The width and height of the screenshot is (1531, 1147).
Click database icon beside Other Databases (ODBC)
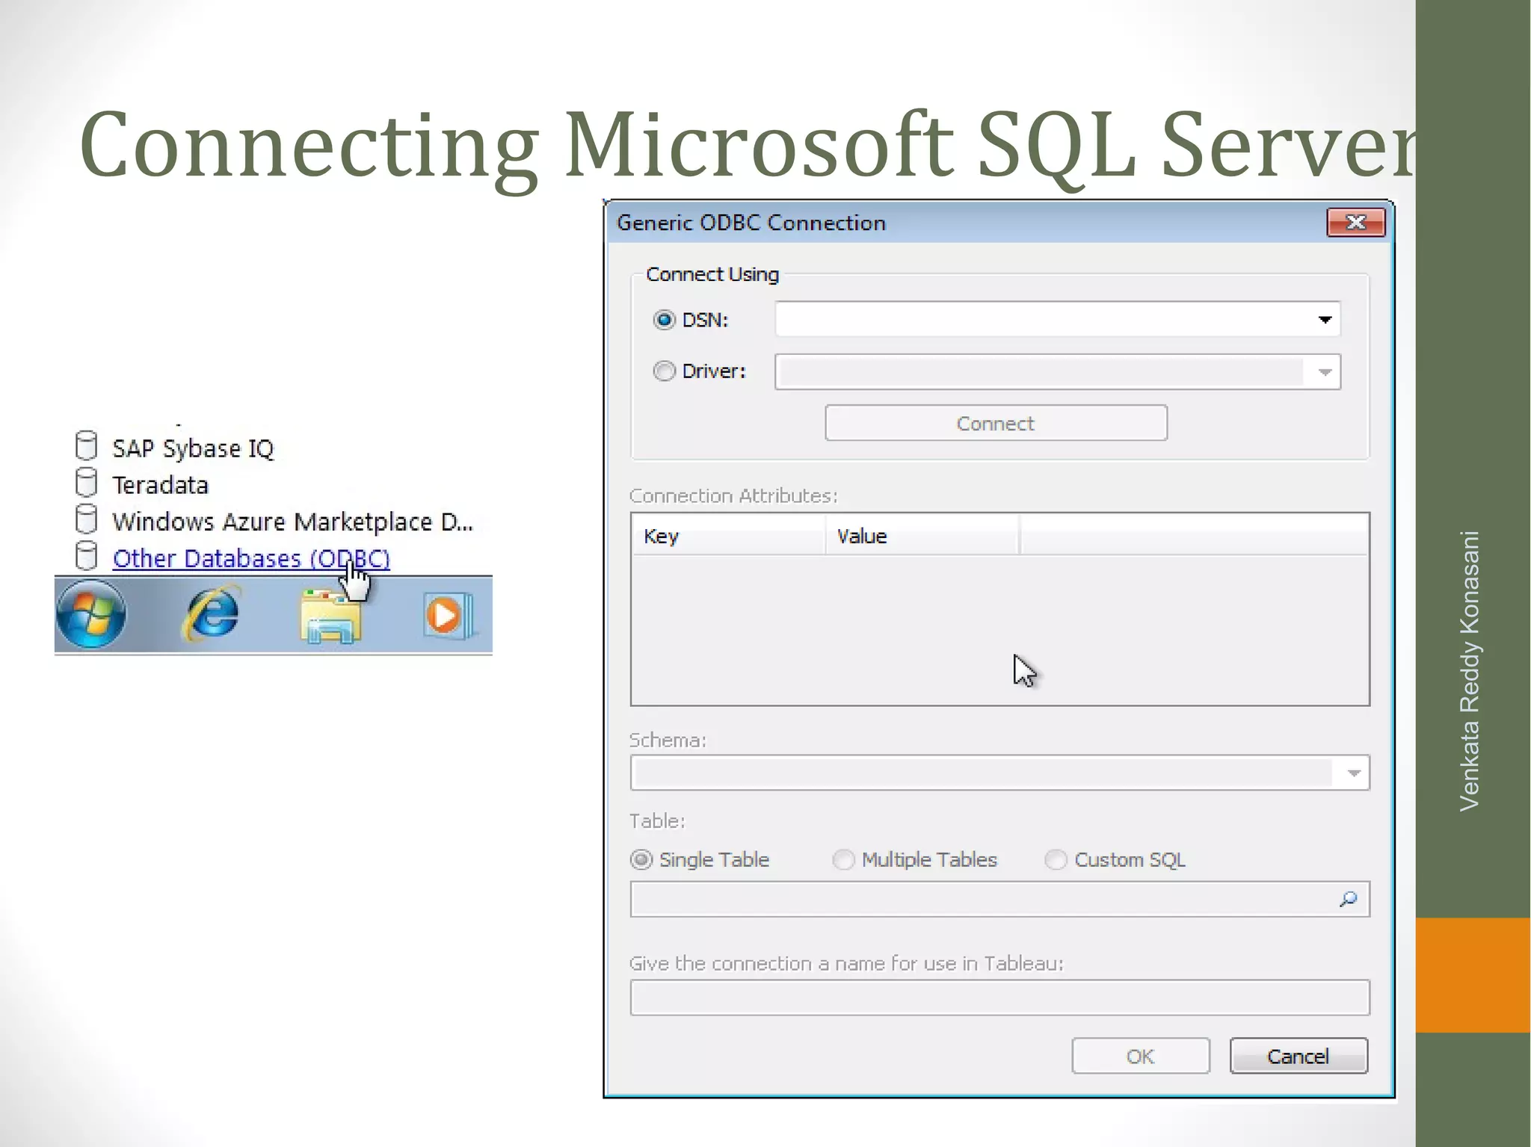[x=87, y=555]
